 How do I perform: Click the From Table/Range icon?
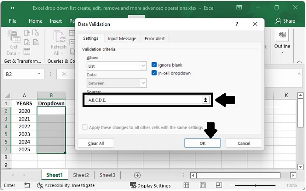coord(27,51)
